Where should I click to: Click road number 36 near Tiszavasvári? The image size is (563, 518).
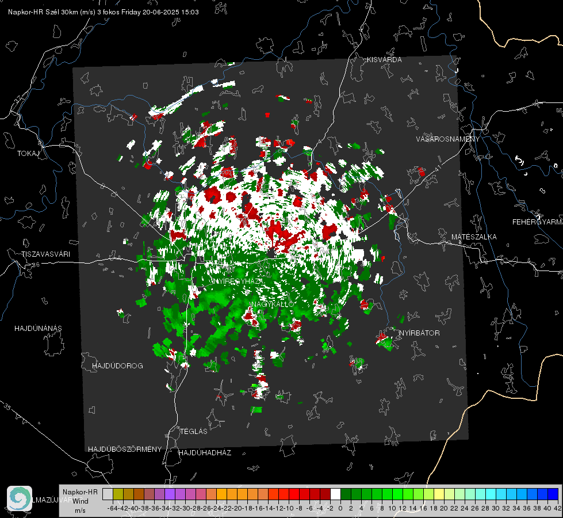click(36, 265)
